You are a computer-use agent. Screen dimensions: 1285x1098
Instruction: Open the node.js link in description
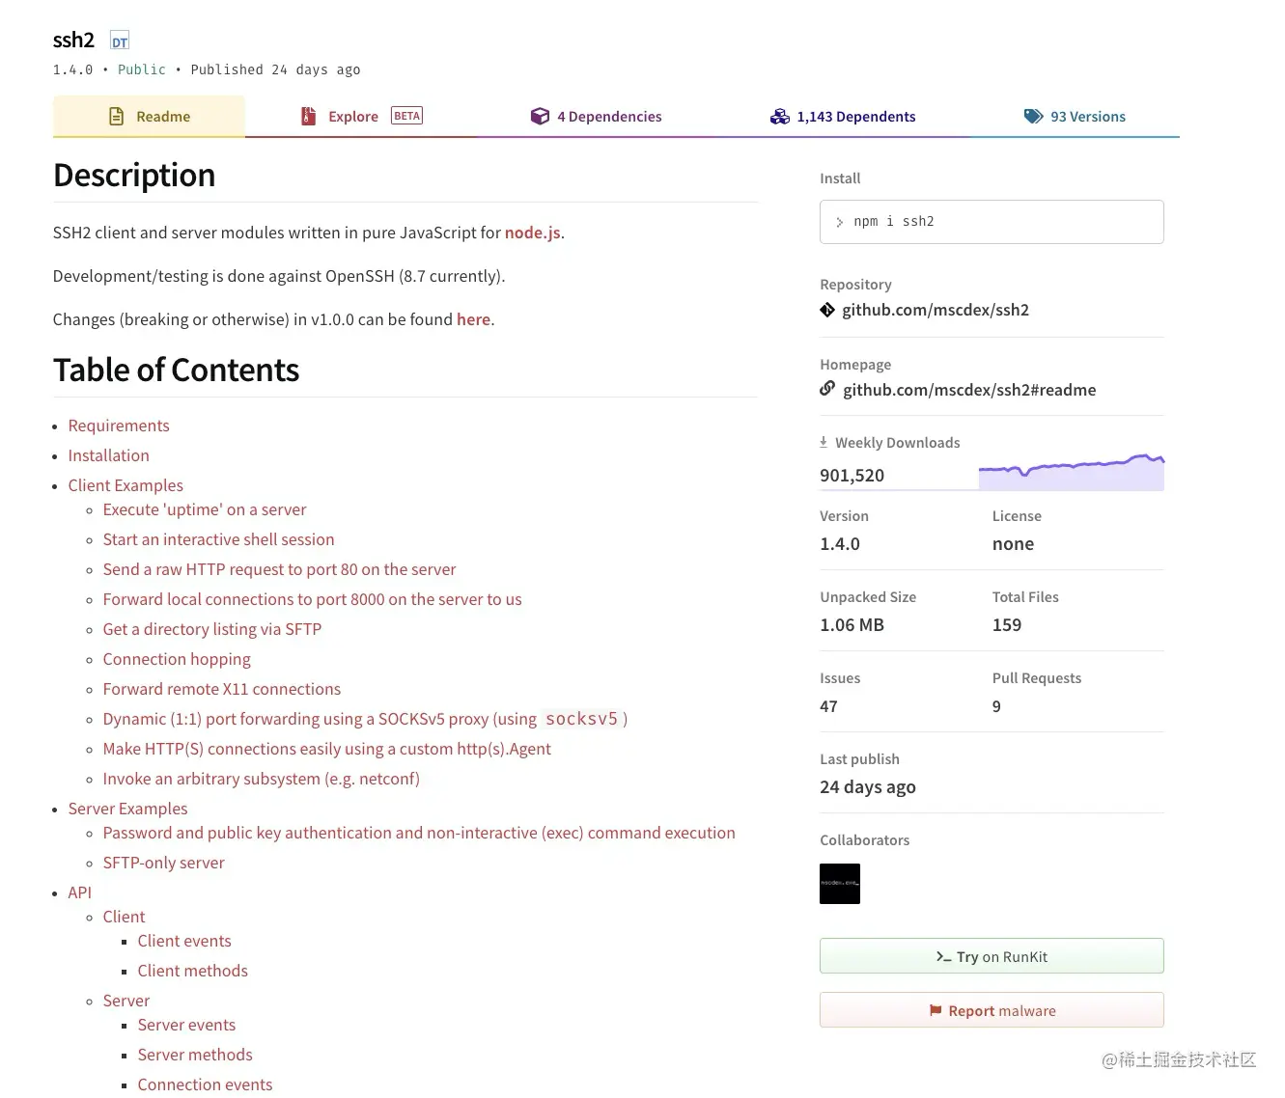click(x=532, y=233)
